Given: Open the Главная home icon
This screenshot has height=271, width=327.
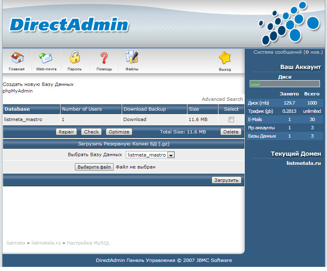Looking at the screenshot, I should point(17,58).
